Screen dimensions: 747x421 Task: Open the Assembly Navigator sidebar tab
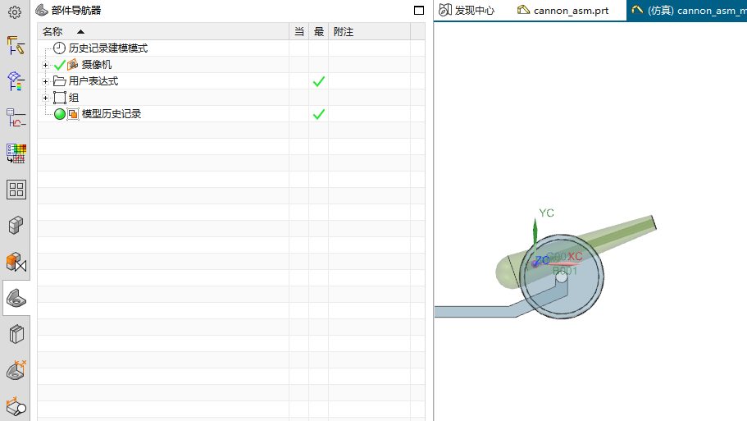16,226
